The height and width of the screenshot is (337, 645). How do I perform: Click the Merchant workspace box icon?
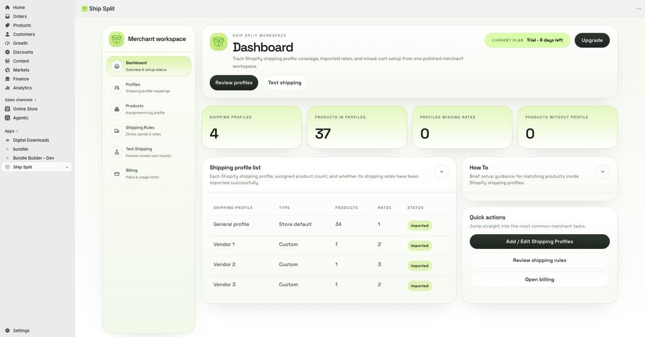[116, 39]
